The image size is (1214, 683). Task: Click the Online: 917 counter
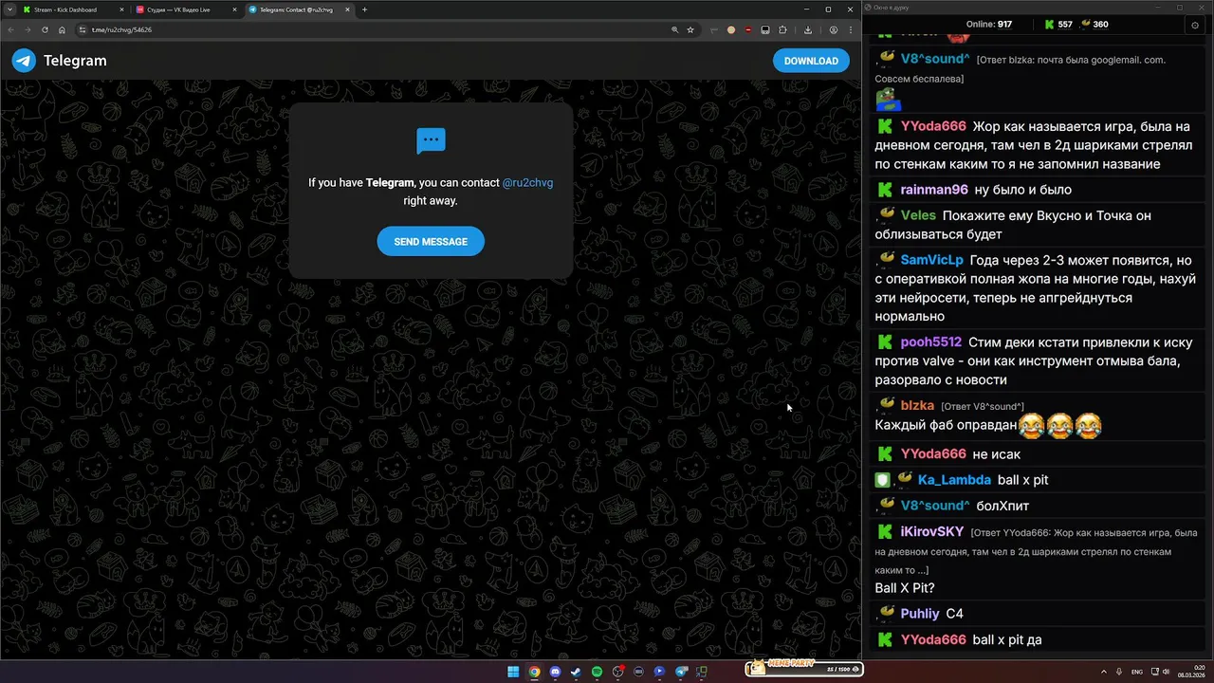[989, 25]
